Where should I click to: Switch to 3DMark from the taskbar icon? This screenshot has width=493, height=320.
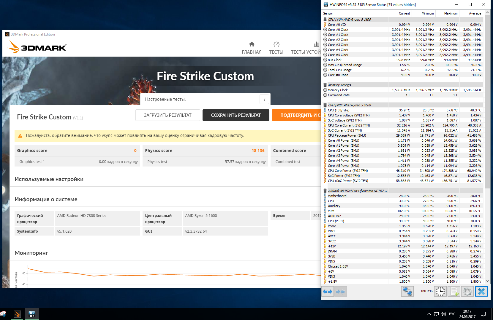(x=17, y=314)
